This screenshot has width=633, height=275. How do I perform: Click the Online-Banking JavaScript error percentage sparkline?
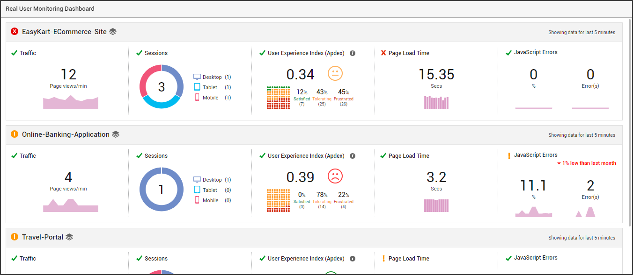534,212
